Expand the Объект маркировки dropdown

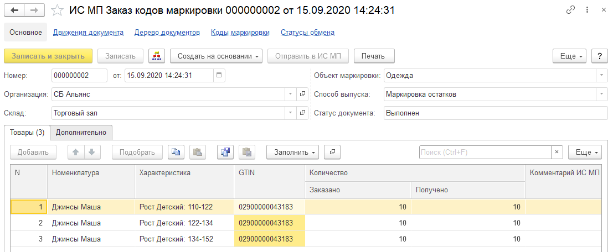tap(601, 76)
